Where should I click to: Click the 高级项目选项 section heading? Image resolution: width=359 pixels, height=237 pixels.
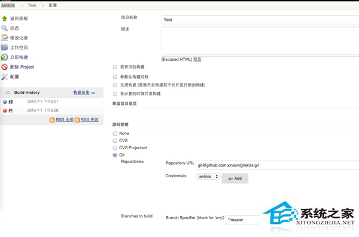124,104
